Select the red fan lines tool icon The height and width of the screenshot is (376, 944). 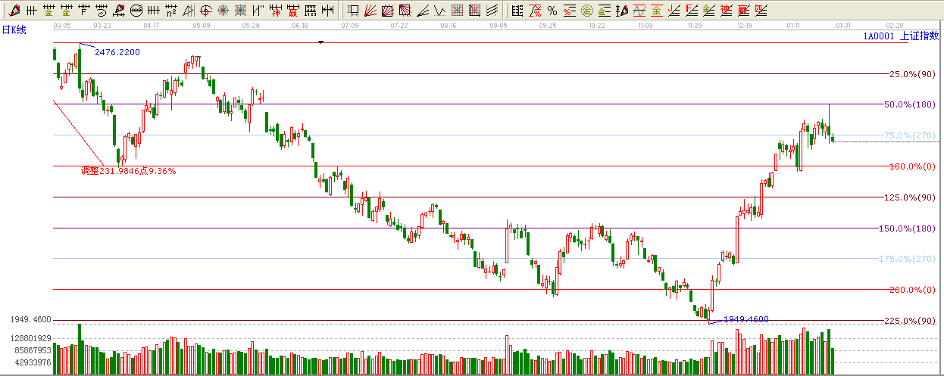[x=370, y=11]
